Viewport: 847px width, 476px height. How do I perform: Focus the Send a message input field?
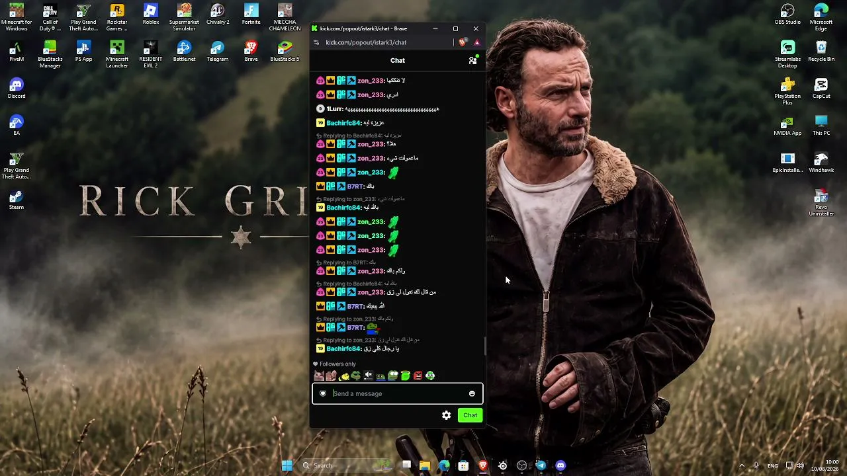397,393
